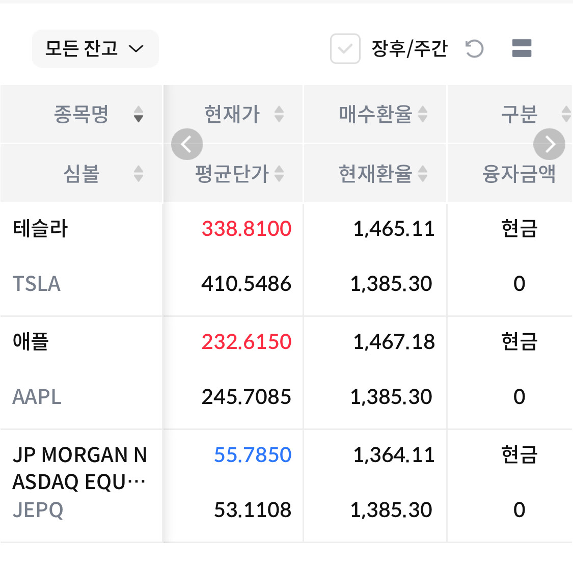Viewport: 573px width, 565px height.
Task: Click the TSLA symbol
Action: 37,284
